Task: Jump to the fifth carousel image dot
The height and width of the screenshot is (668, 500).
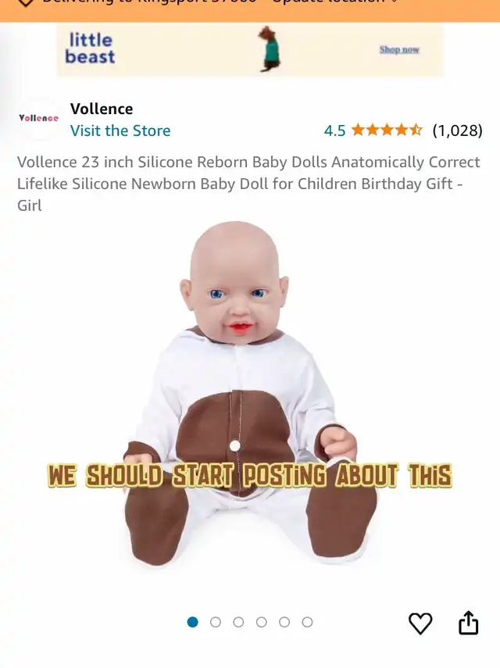Action: pos(284,622)
